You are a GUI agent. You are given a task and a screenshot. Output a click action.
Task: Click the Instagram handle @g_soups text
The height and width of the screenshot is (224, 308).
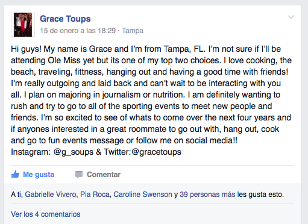[x=74, y=152]
